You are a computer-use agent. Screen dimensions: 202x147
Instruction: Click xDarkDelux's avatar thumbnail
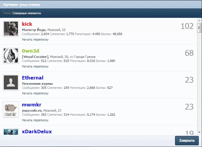11,132
